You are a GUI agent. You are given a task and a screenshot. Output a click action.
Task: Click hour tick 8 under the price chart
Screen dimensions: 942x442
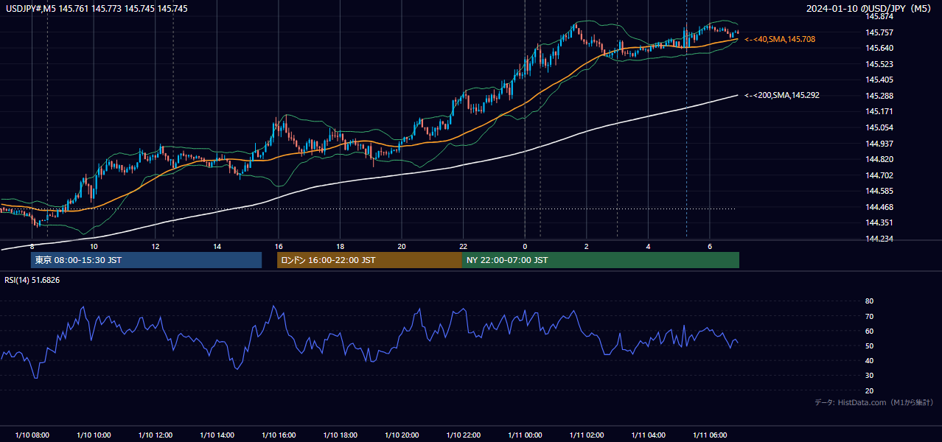32,246
